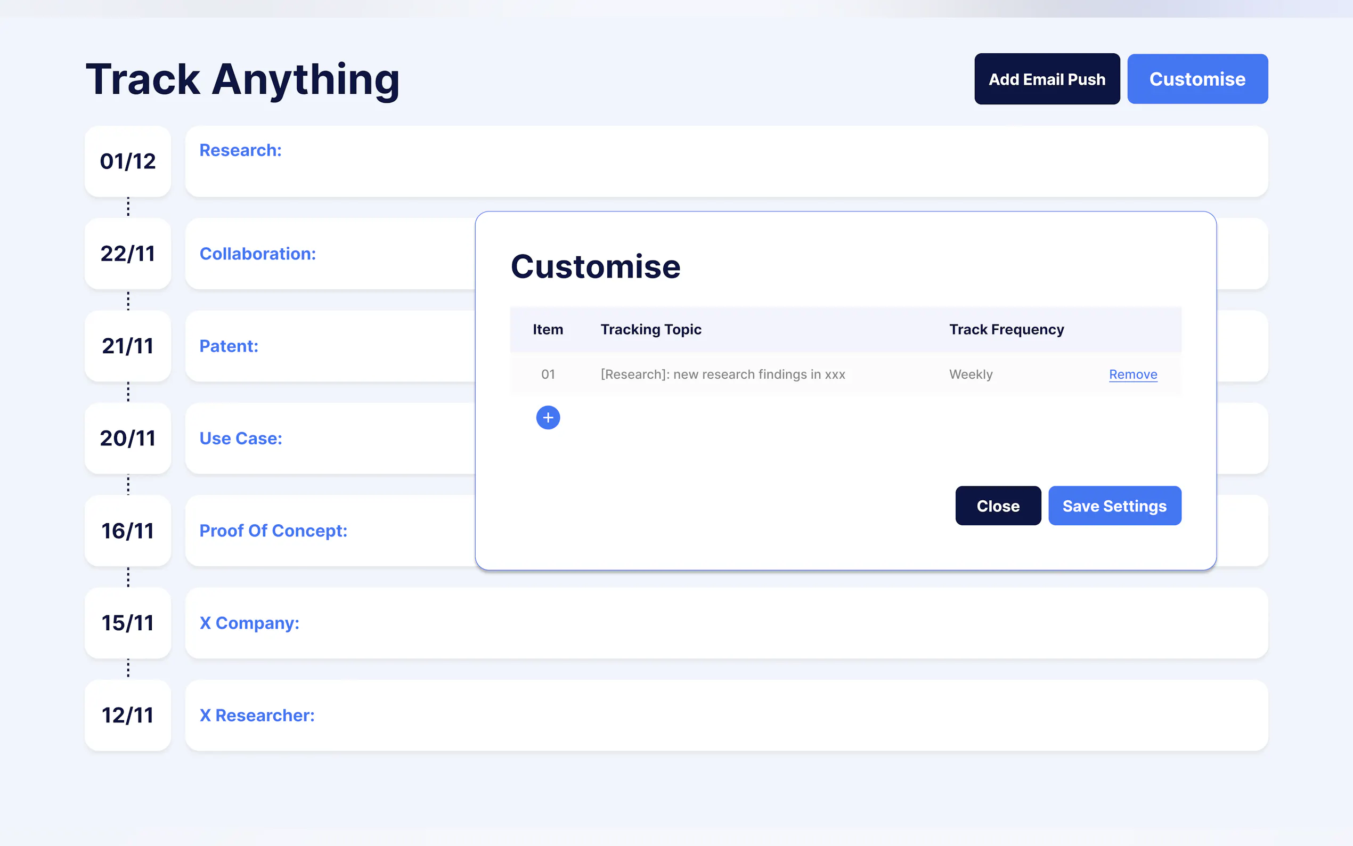Click the Research tracking topic text
1353x846 pixels.
click(722, 375)
